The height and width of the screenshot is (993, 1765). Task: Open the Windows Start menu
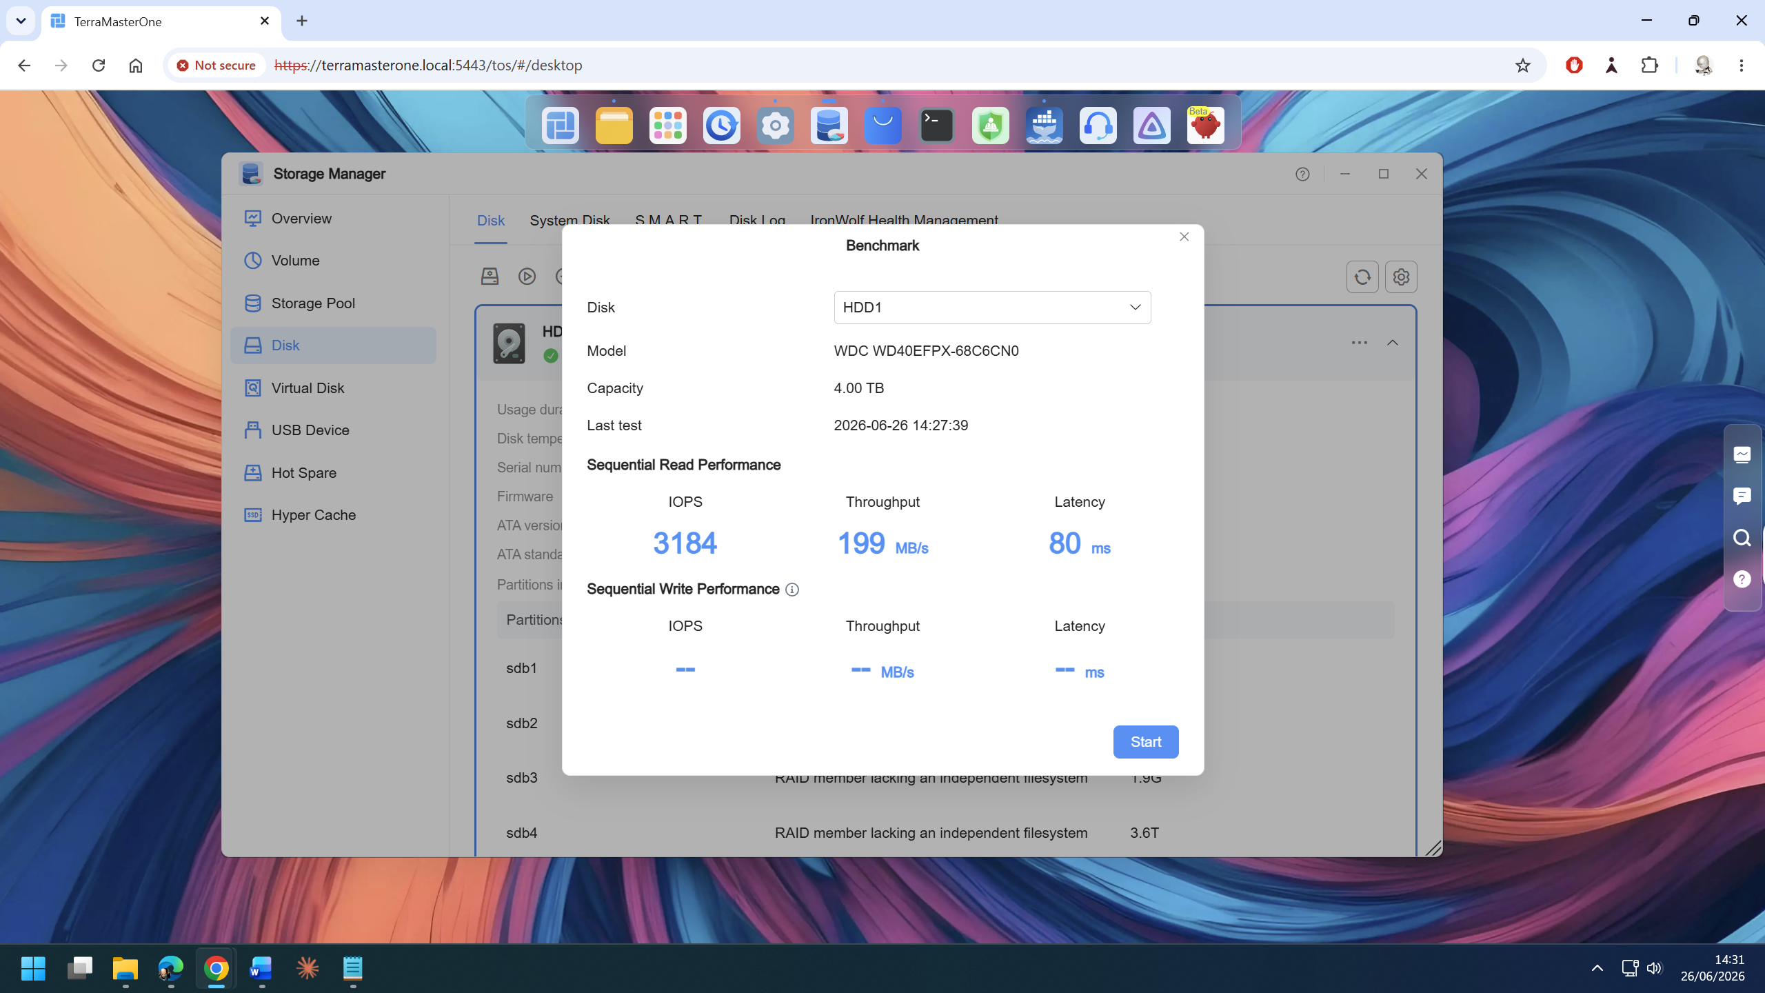33,968
